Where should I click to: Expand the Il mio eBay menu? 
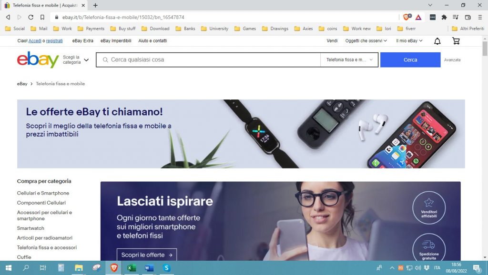point(407,41)
